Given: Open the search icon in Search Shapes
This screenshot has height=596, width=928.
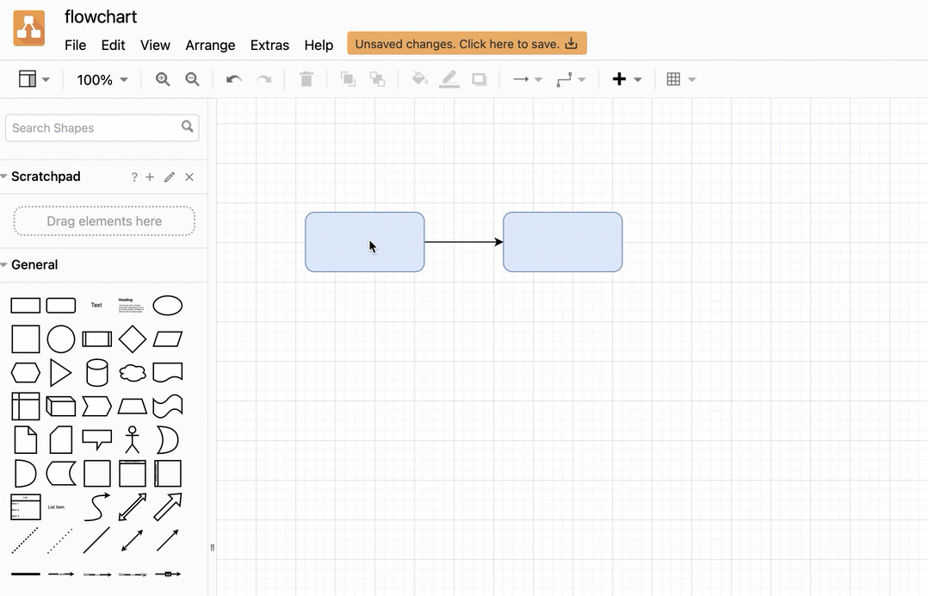Looking at the screenshot, I should 188,127.
